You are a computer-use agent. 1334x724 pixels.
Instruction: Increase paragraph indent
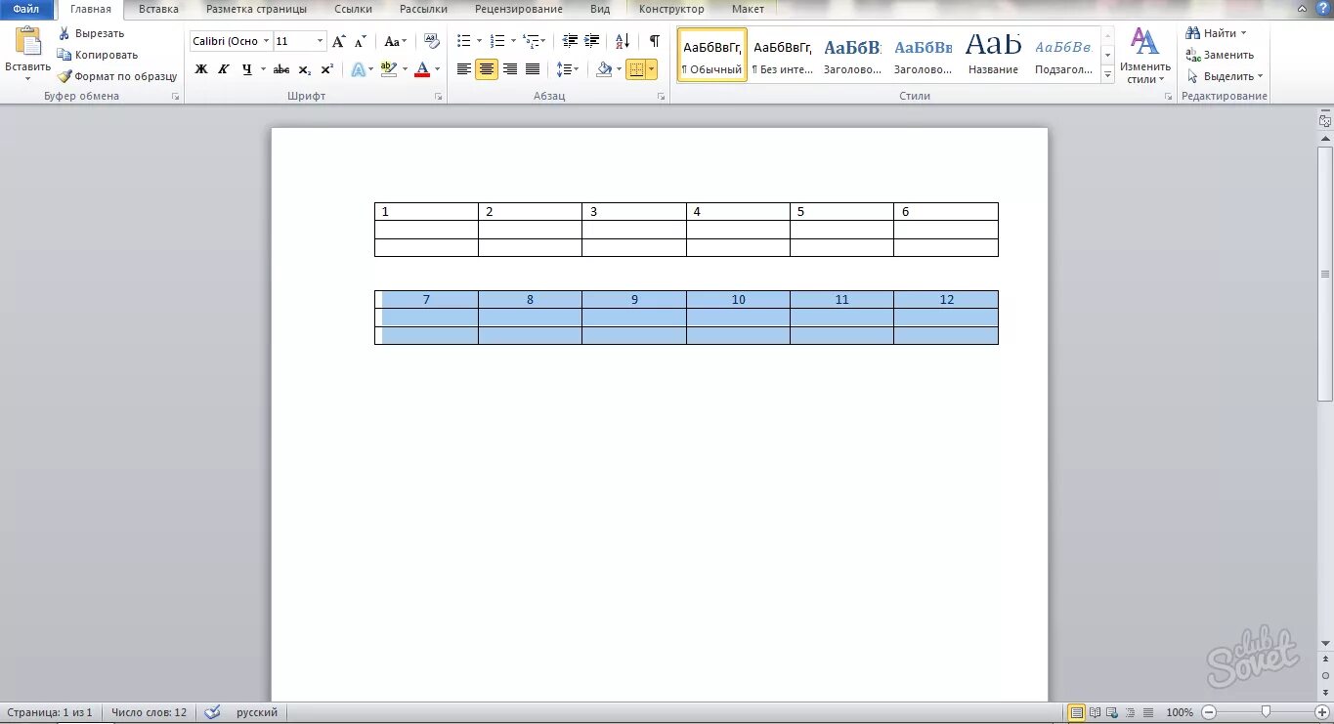592,41
